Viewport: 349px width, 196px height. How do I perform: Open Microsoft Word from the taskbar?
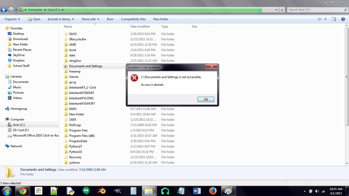(x=197, y=191)
